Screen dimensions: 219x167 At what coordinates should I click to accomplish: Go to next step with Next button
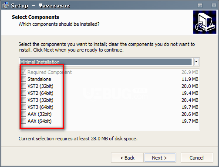coord(160,158)
